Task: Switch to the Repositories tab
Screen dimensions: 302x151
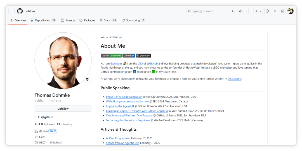Action: (x=43, y=20)
